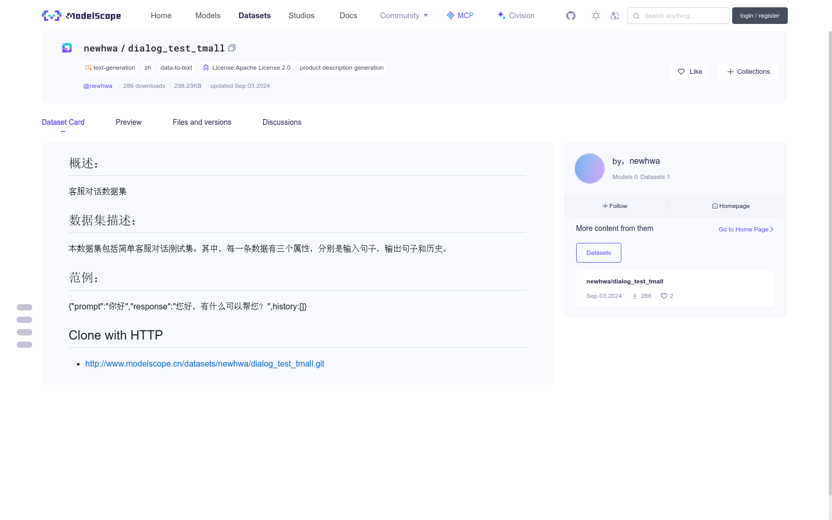This screenshot has height=520, width=832.
Task: Open the Docs menu item
Action: [348, 16]
